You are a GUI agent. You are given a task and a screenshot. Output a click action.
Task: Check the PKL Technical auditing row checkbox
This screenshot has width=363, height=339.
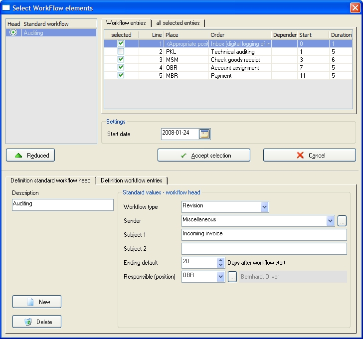(x=121, y=51)
